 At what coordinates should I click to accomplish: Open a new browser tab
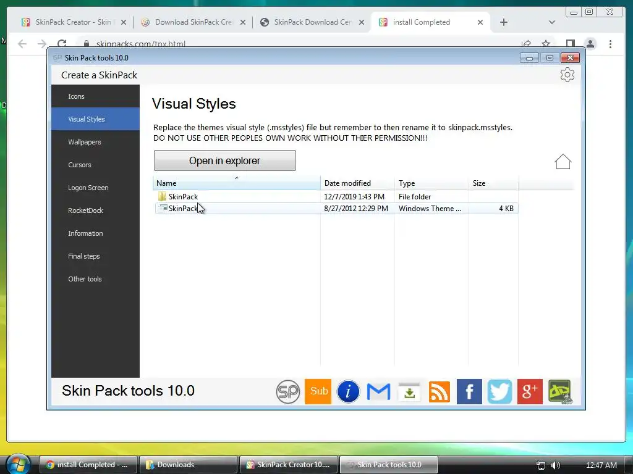[x=503, y=22]
